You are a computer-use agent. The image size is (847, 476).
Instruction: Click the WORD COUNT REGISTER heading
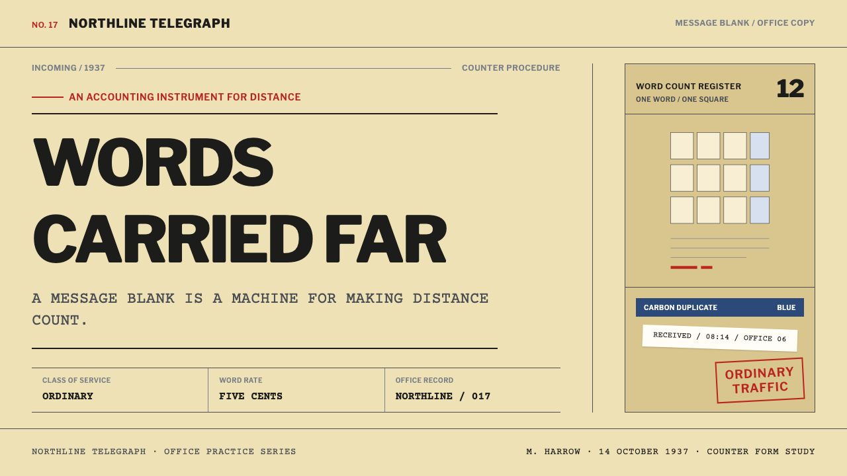(689, 87)
